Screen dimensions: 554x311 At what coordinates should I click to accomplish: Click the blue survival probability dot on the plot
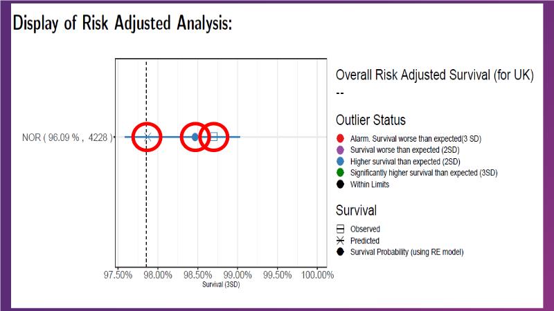(x=195, y=137)
